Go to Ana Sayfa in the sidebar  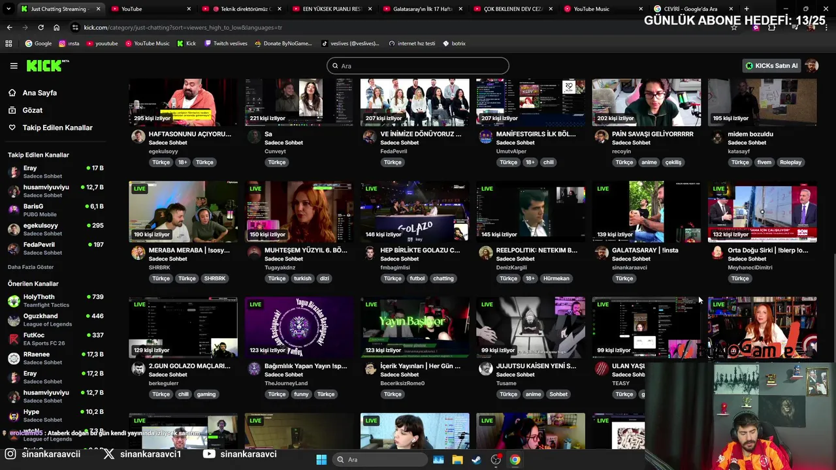point(40,93)
